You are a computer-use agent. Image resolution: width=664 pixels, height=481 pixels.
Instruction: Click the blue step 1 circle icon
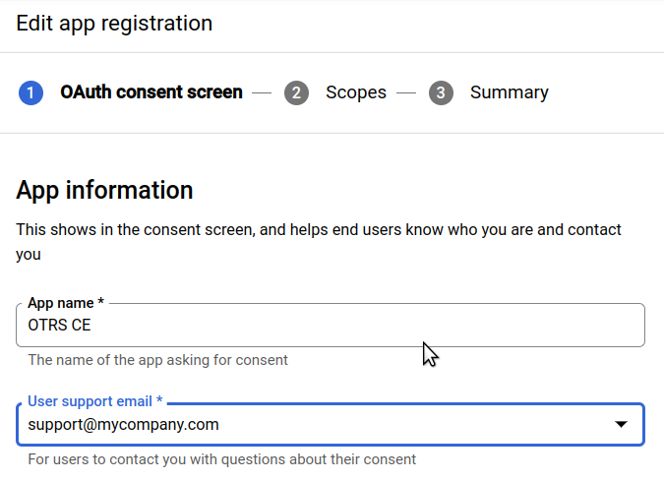click(x=30, y=92)
